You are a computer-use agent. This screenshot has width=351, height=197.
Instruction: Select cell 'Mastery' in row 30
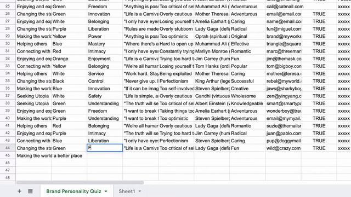tap(105, 44)
